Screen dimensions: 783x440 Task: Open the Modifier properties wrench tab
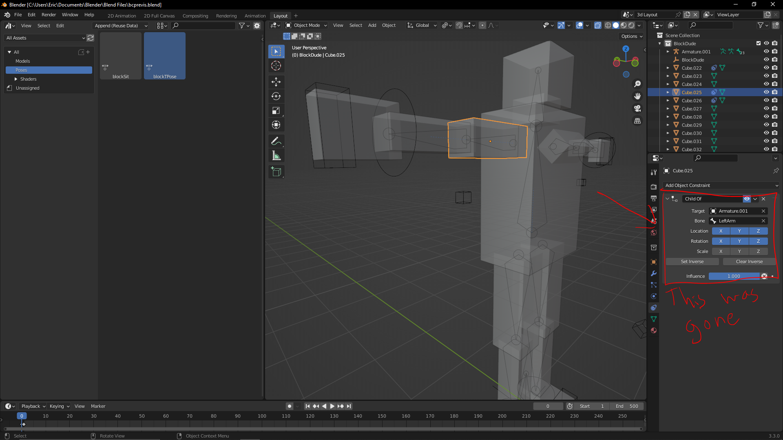click(654, 273)
